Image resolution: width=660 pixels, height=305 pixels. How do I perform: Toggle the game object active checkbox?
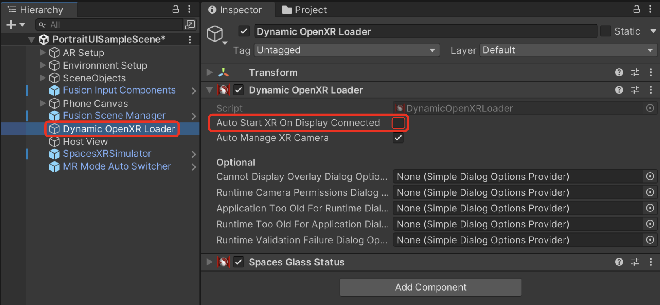(x=244, y=31)
